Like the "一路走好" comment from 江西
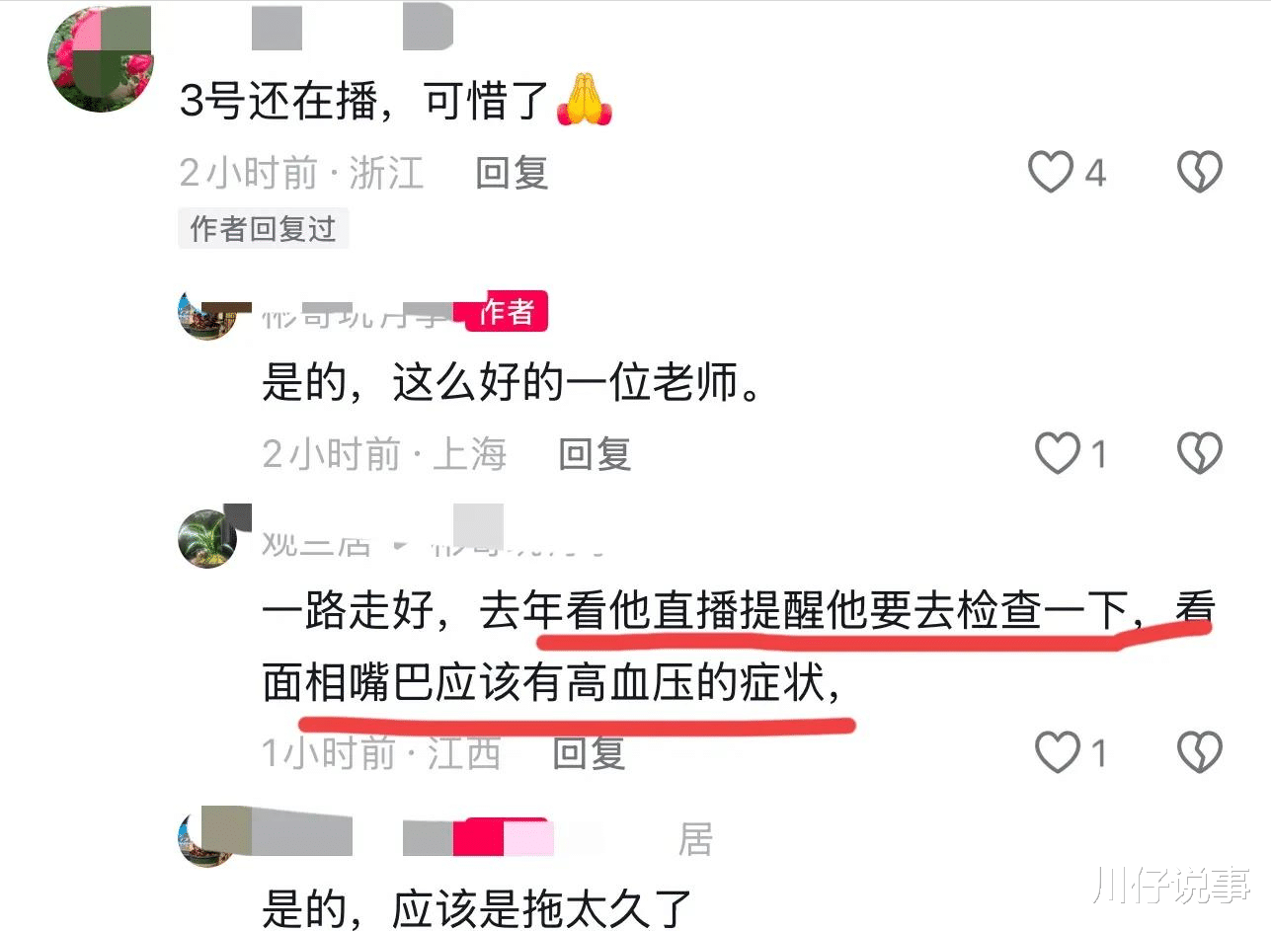 [1057, 754]
